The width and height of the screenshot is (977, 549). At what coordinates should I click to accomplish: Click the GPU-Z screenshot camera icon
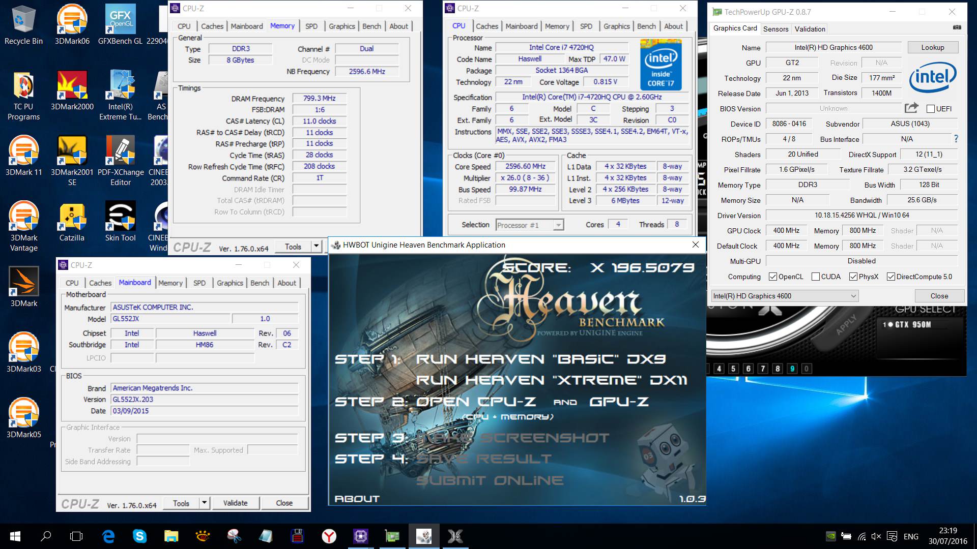tap(957, 27)
